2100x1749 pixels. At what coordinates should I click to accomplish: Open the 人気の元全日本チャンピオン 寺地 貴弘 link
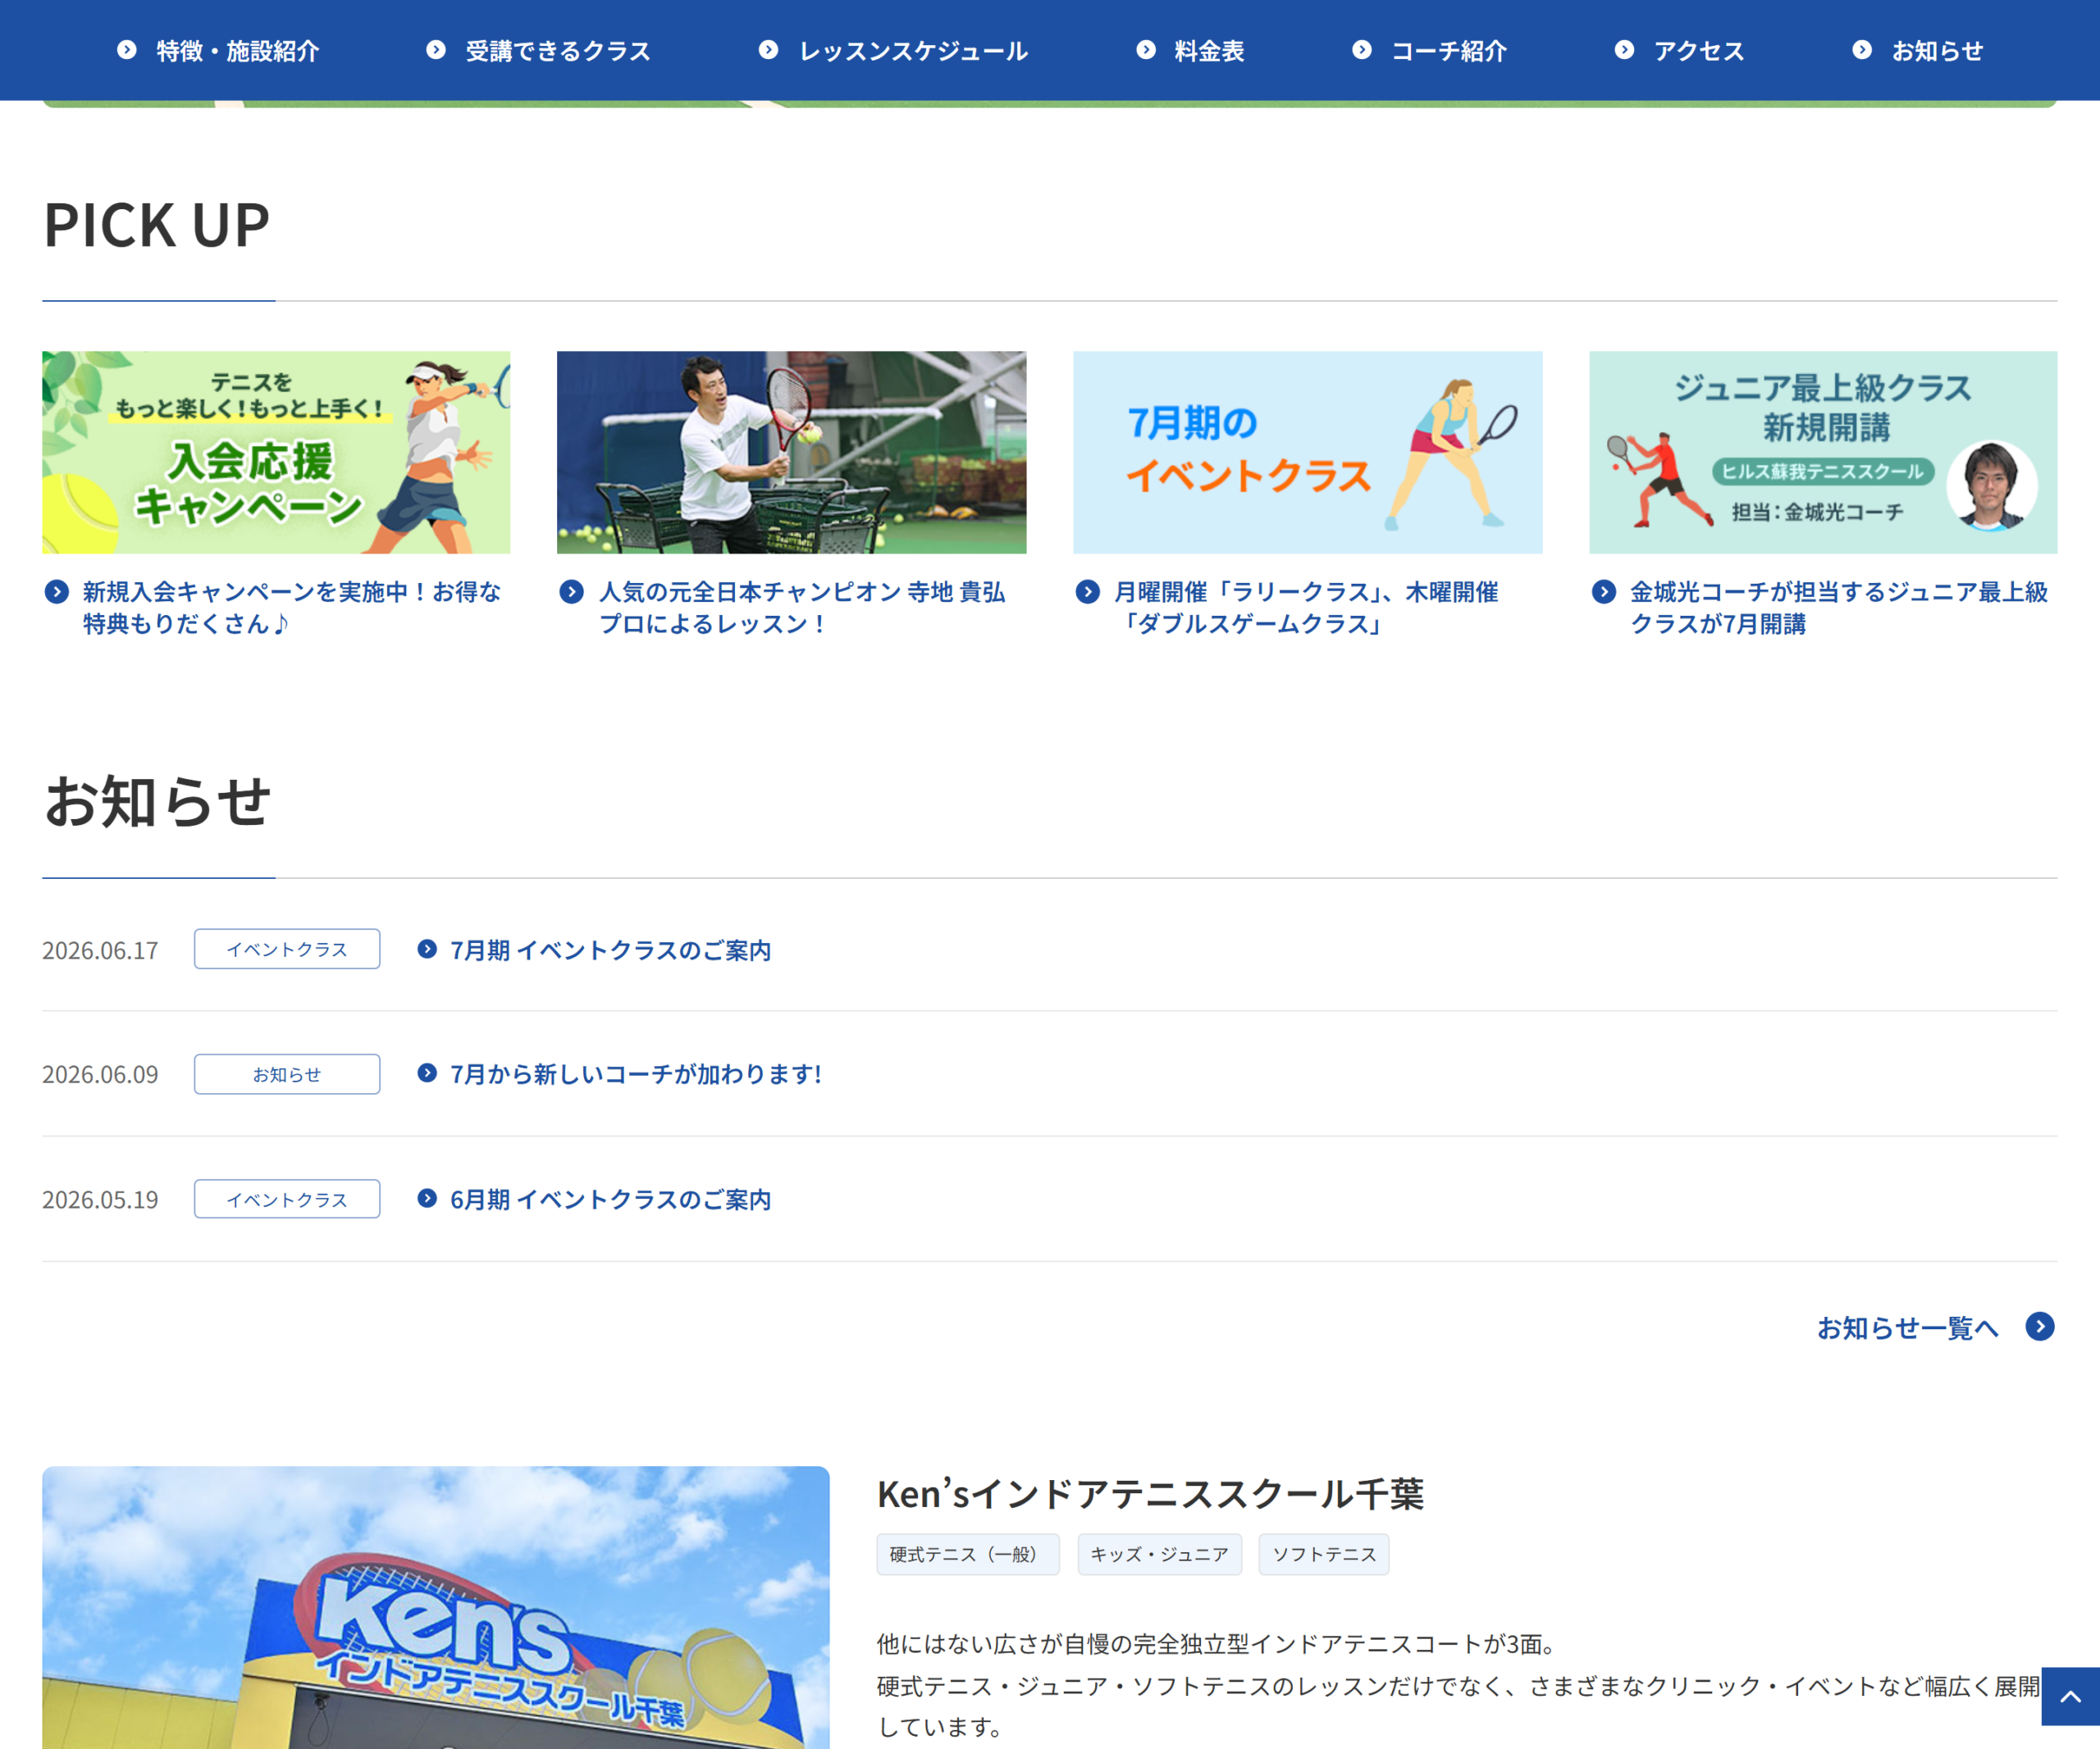point(802,608)
